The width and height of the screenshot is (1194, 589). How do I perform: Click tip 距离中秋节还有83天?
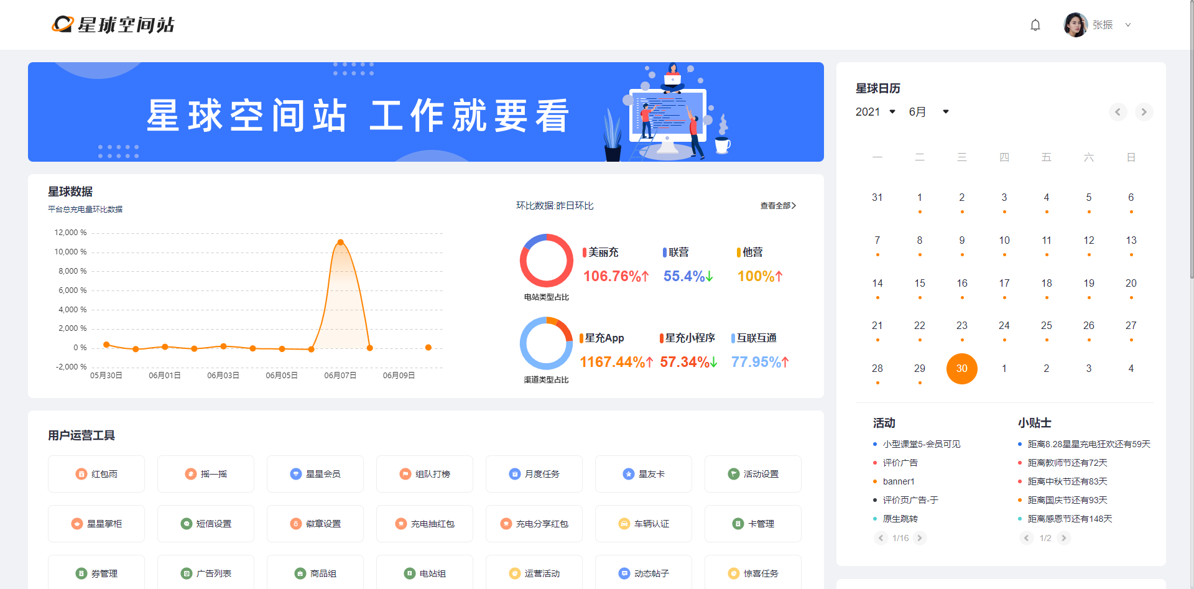pyautogui.click(x=1067, y=481)
